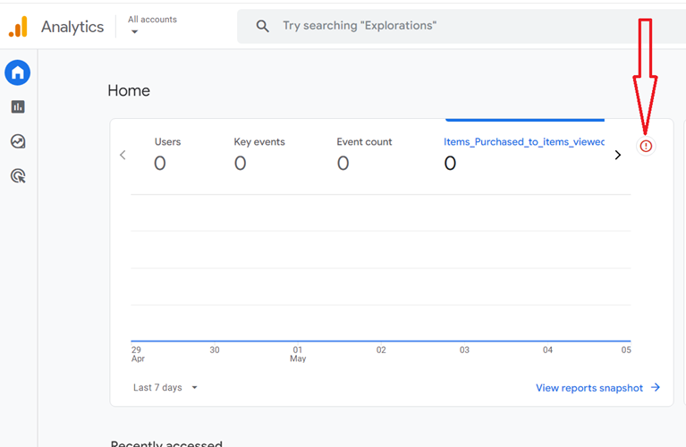Go to previous metrics with left chevron
This screenshot has width=686, height=447.
click(123, 155)
